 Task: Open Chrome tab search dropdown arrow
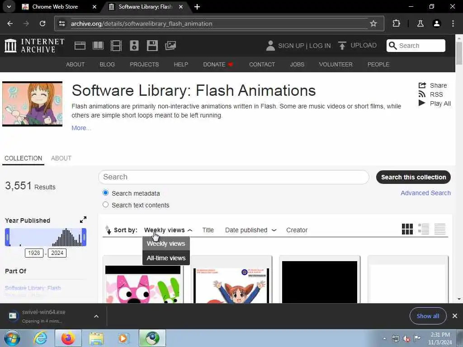tap(9, 6)
